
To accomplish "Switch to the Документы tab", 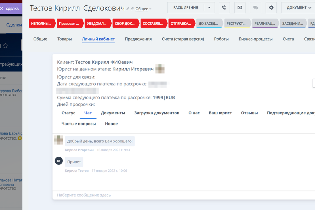I will [x=113, y=113].
